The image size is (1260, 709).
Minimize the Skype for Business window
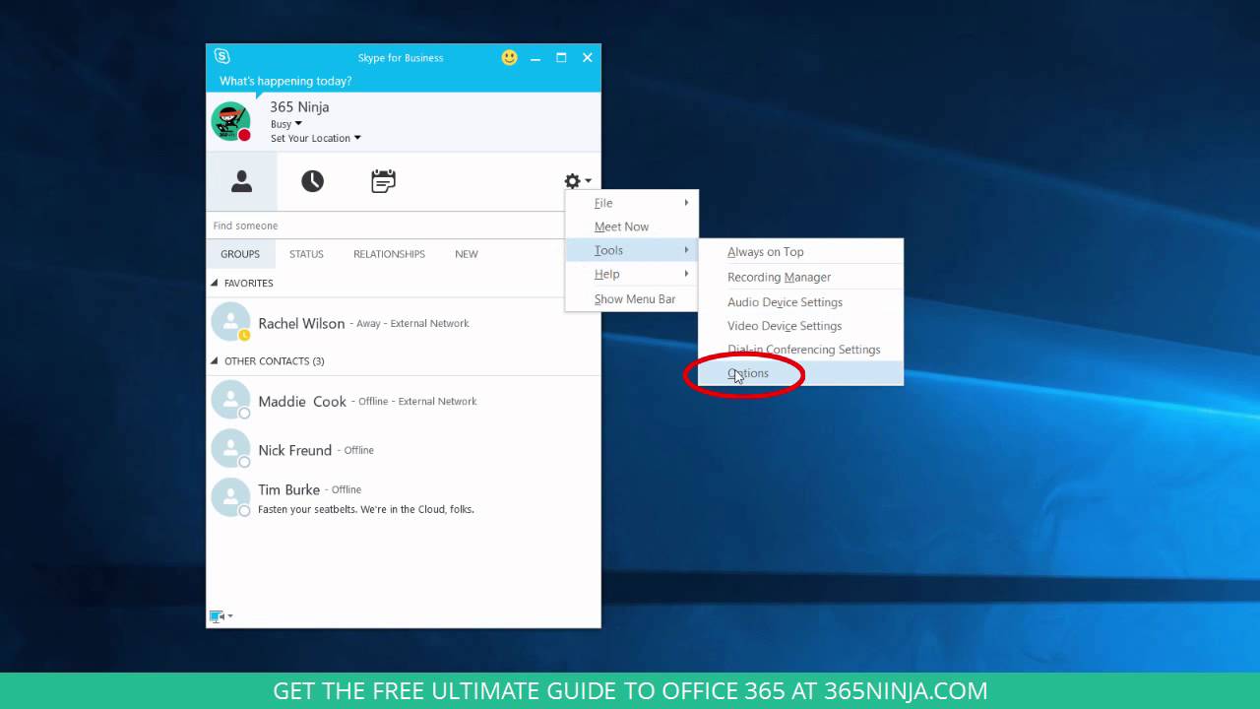[535, 58]
